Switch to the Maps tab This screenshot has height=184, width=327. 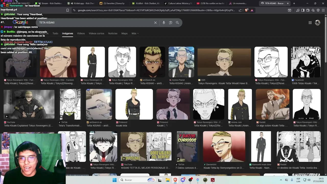coord(124,33)
